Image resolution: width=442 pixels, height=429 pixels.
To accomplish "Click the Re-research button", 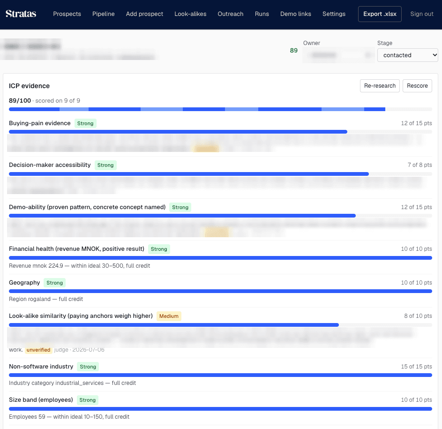I will 380,86.
